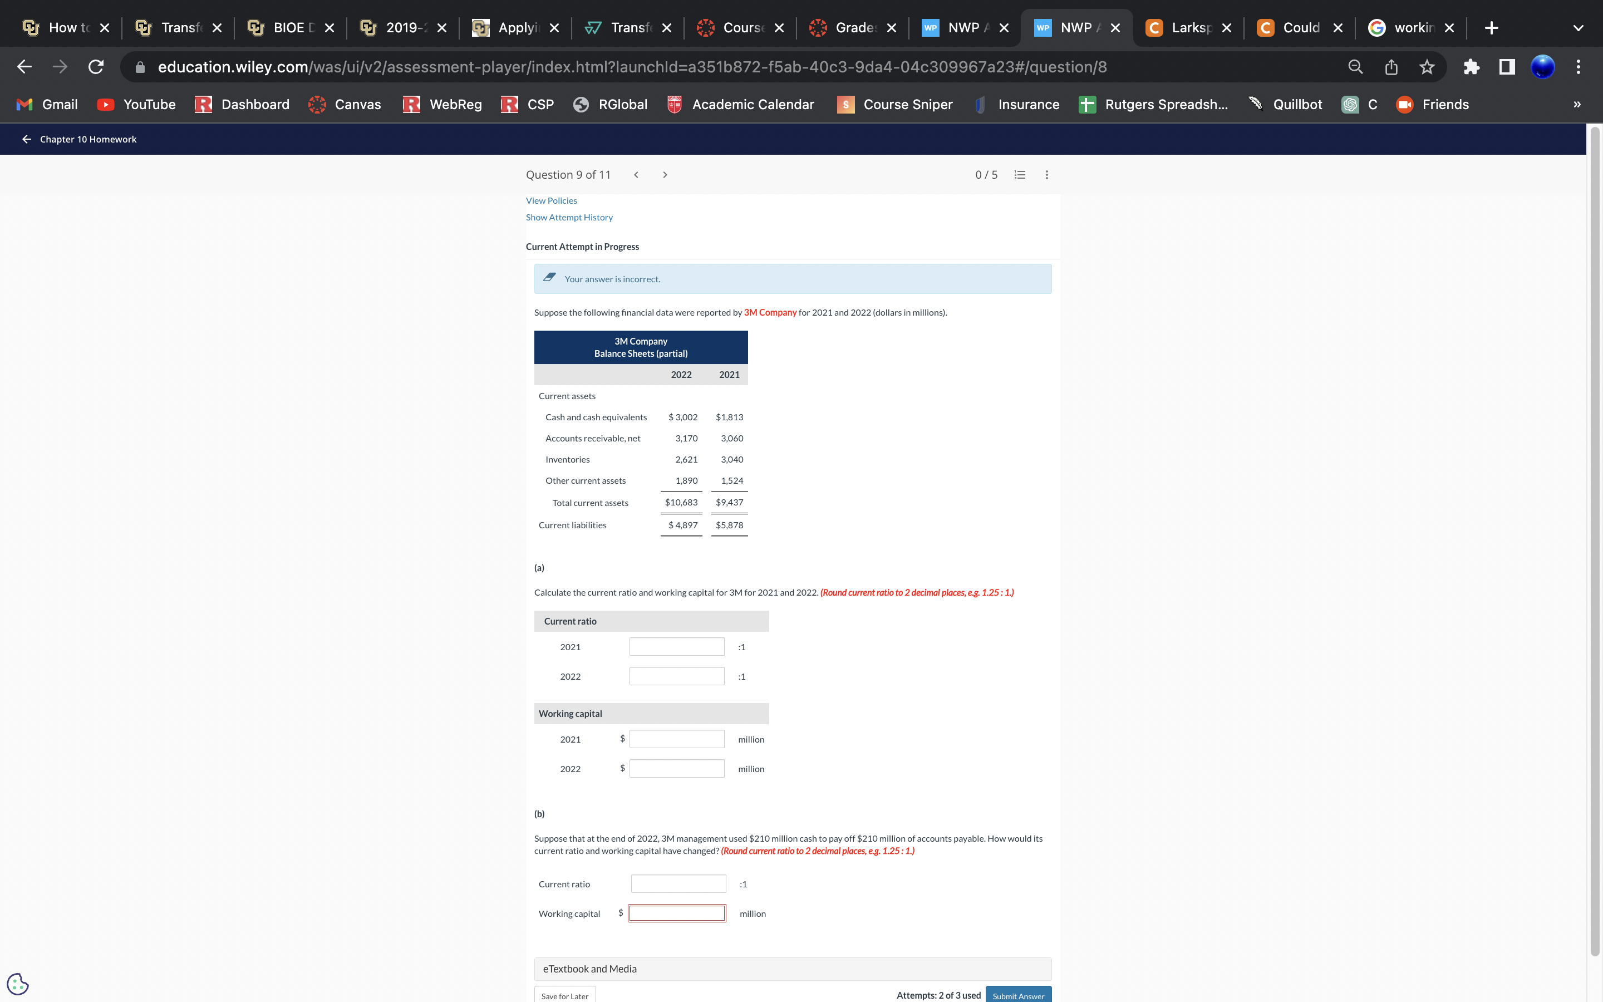
Task: Click the page vertical scrollbar
Action: tap(1595, 530)
